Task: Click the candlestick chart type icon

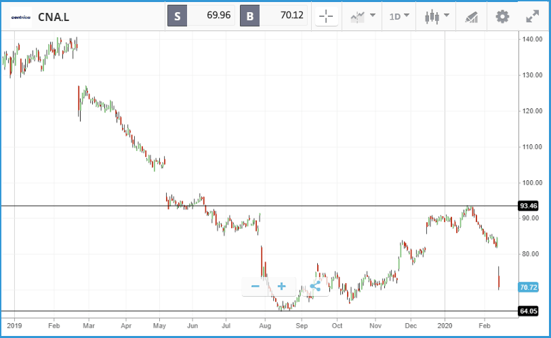Action: (x=432, y=16)
